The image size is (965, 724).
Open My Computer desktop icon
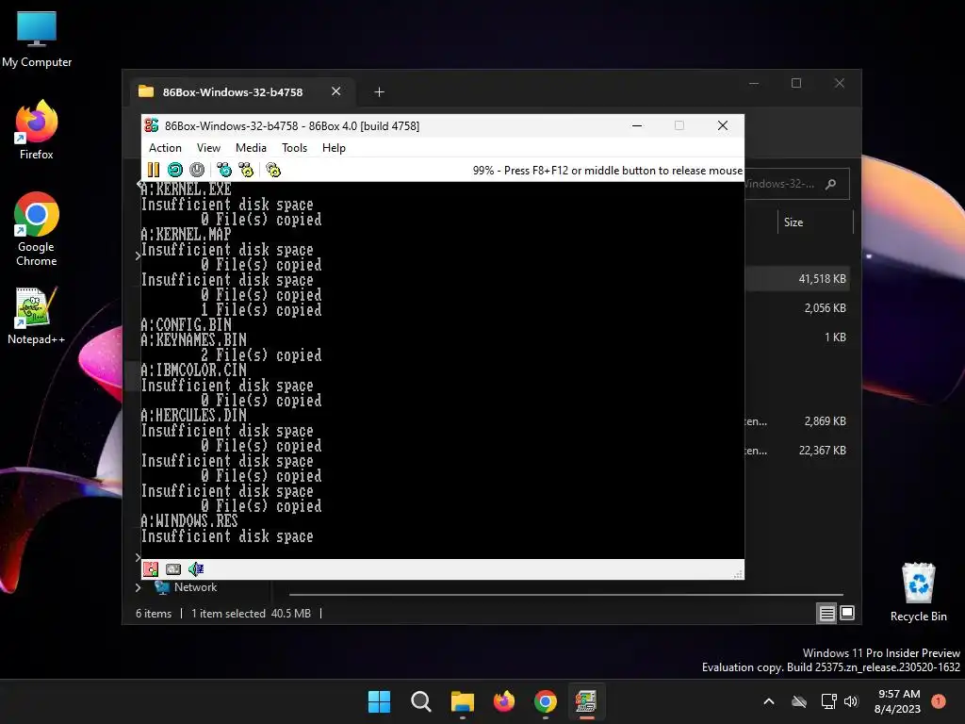tap(37, 40)
